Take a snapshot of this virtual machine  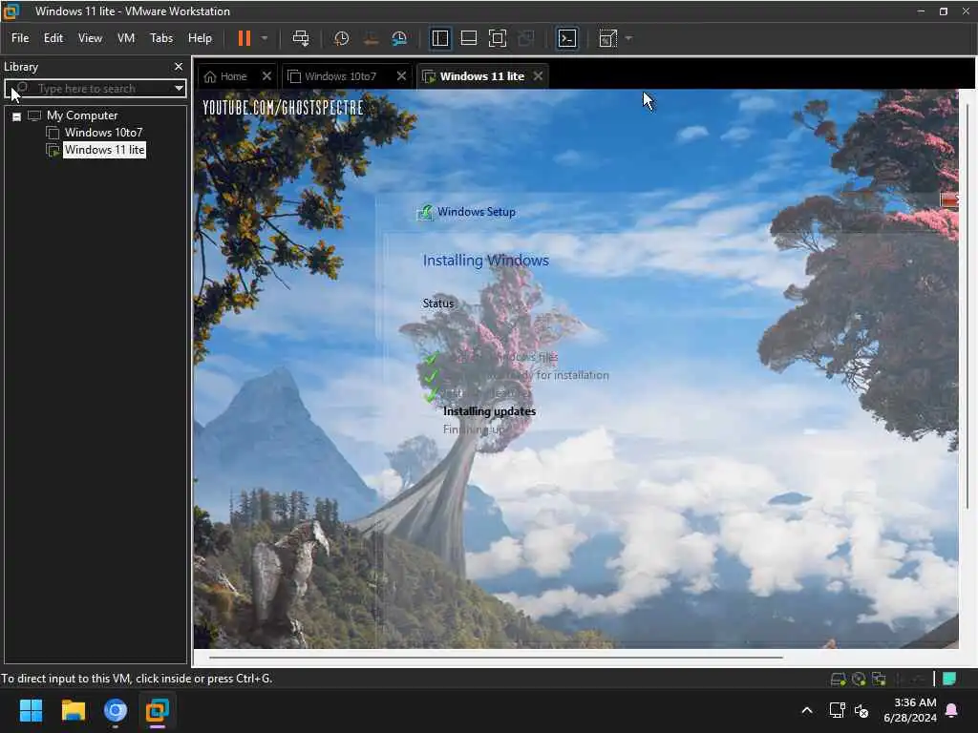point(341,38)
